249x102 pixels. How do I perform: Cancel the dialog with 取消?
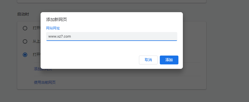point(148,60)
